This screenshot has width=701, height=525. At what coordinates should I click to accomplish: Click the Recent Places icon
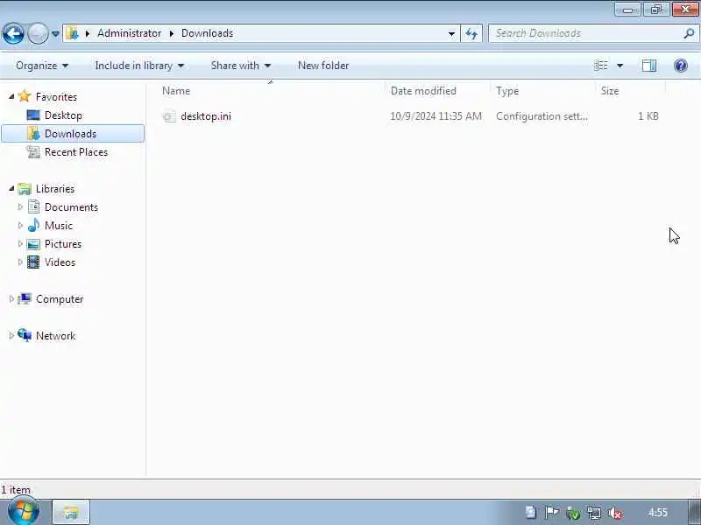(x=33, y=151)
